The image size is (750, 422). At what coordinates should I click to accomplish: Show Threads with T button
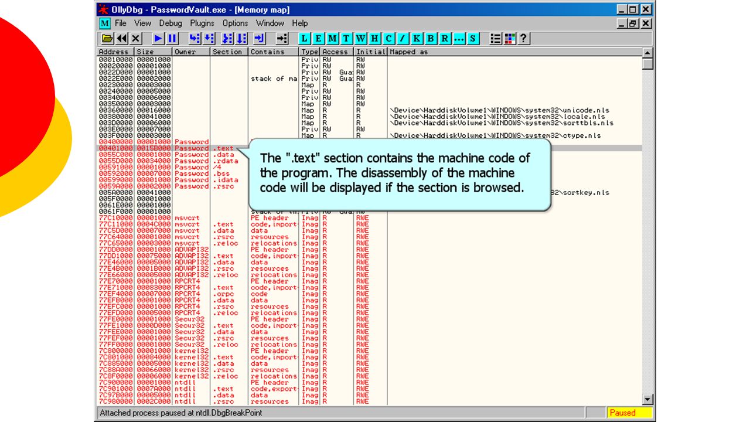[346, 39]
